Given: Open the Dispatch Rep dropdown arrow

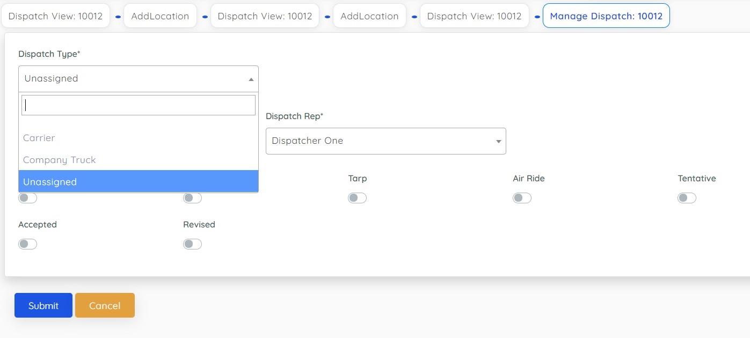Looking at the screenshot, I should point(498,141).
